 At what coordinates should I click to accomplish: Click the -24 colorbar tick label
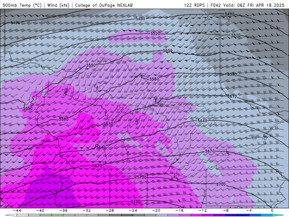(x=133, y=210)
